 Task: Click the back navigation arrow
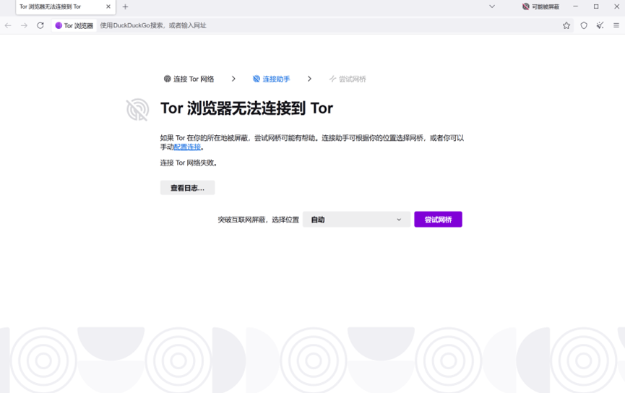8,25
